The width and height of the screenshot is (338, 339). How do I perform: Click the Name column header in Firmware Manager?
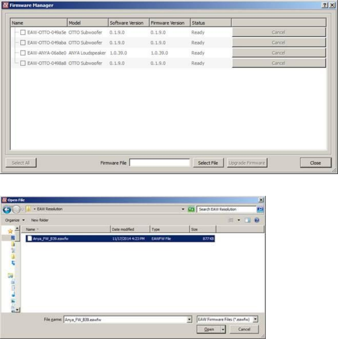coord(39,23)
